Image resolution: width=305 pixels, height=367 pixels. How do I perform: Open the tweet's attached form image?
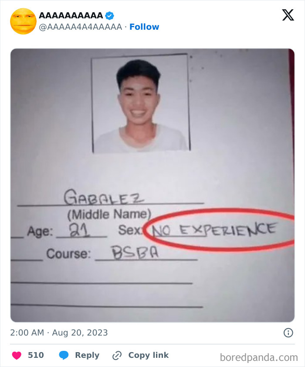point(152,185)
